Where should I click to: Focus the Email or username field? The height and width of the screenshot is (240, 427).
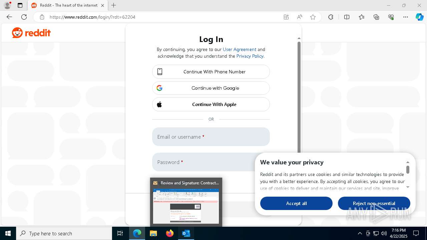(211, 137)
